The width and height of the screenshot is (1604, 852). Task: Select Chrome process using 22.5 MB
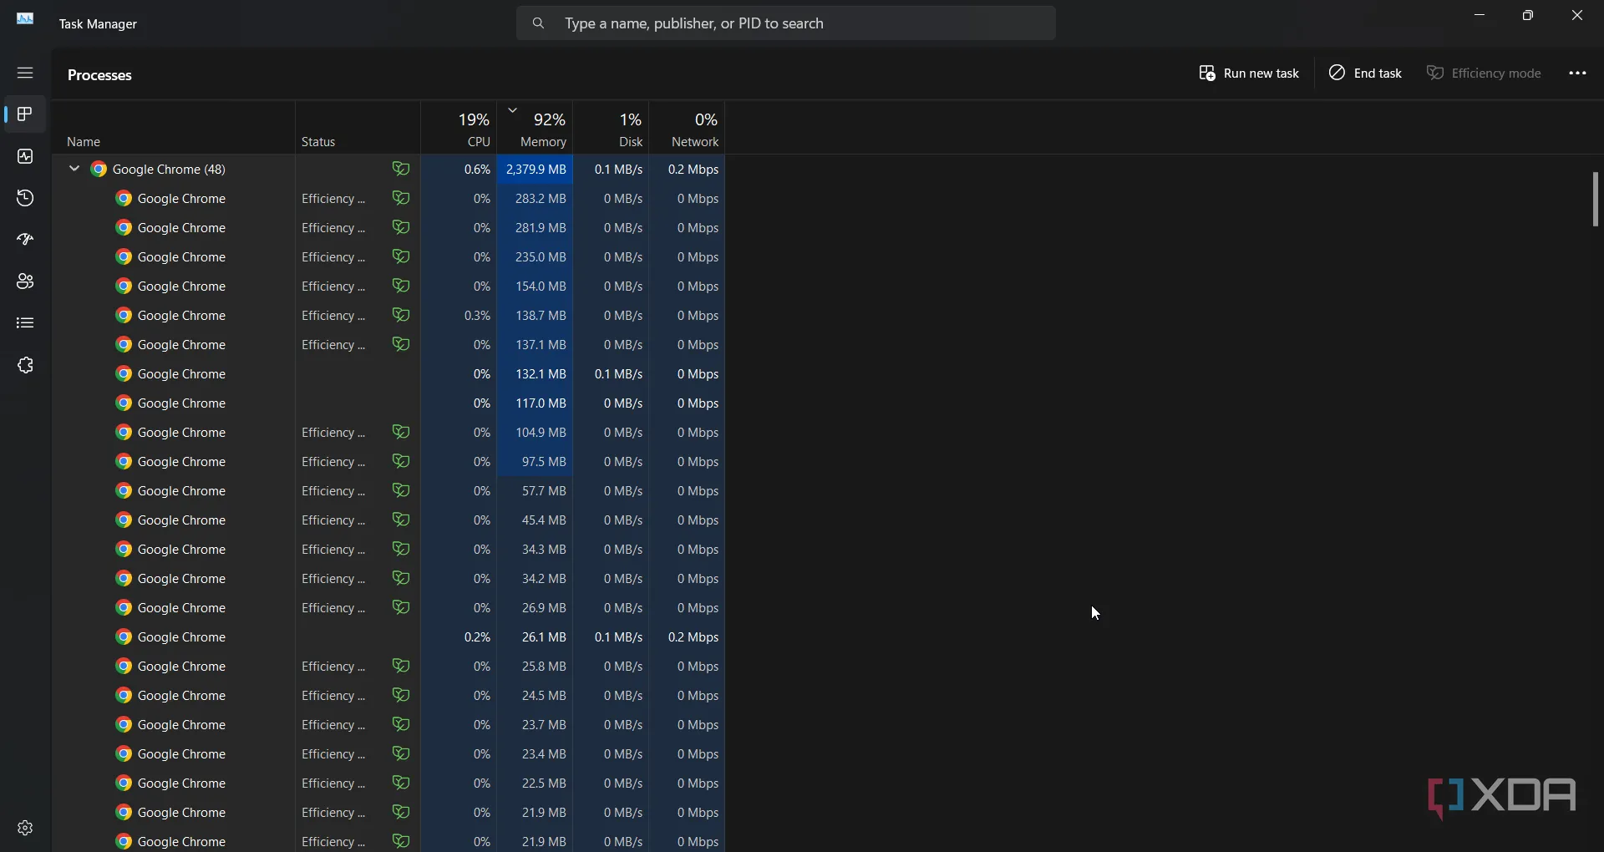click(389, 783)
